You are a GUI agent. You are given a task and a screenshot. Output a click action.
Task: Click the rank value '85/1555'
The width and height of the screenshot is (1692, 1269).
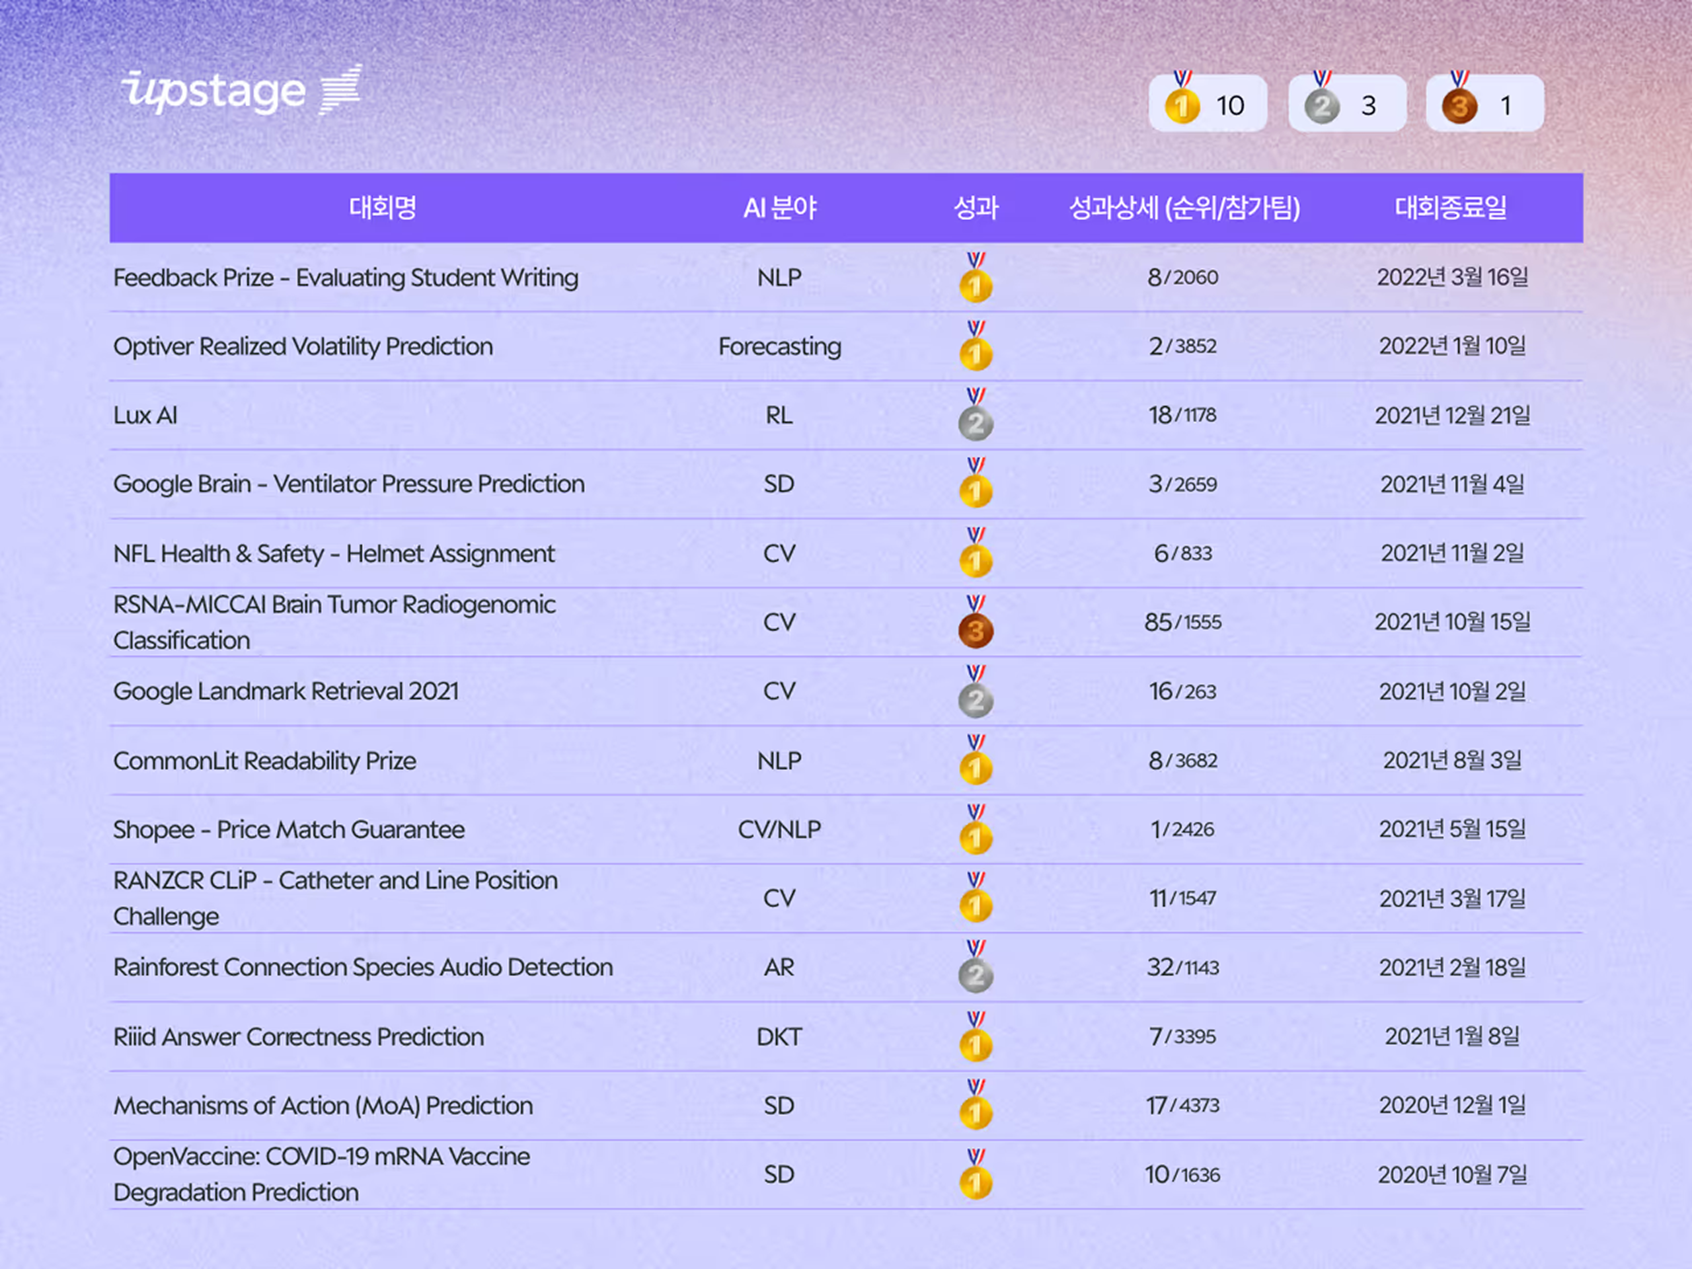[1182, 622]
